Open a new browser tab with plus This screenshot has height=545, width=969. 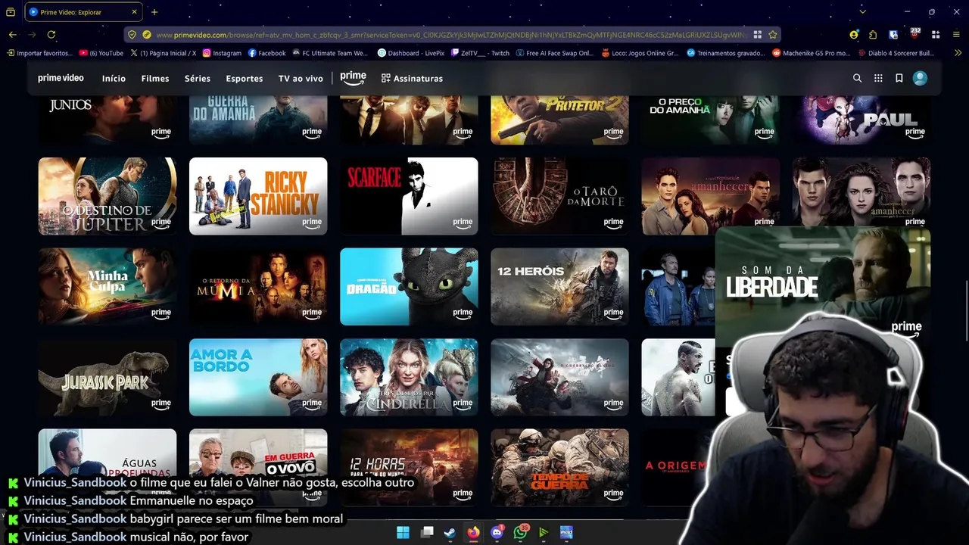pyautogui.click(x=154, y=12)
